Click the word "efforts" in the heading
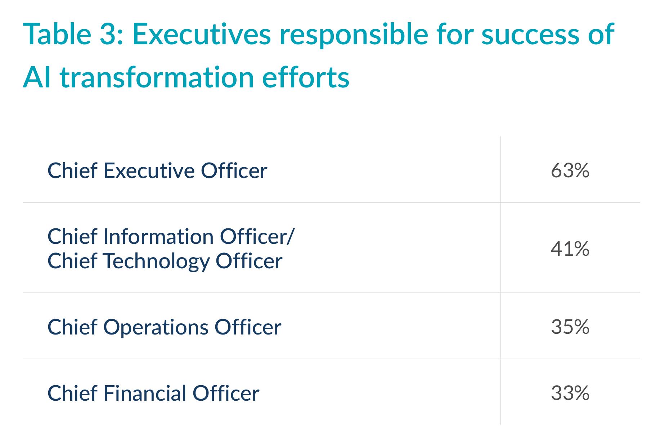 click(x=306, y=77)
